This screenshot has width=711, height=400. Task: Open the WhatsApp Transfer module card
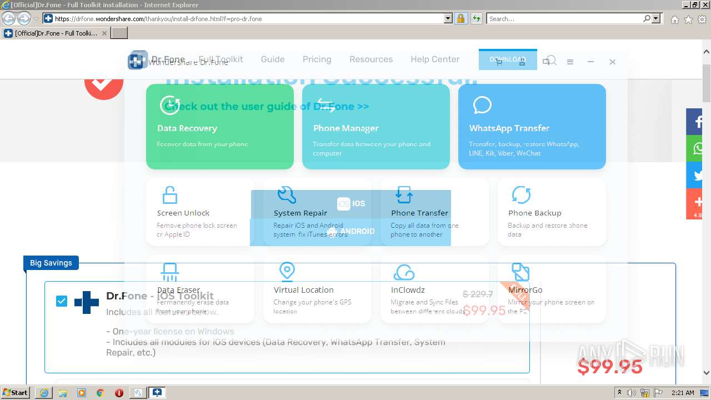(532, 127)
